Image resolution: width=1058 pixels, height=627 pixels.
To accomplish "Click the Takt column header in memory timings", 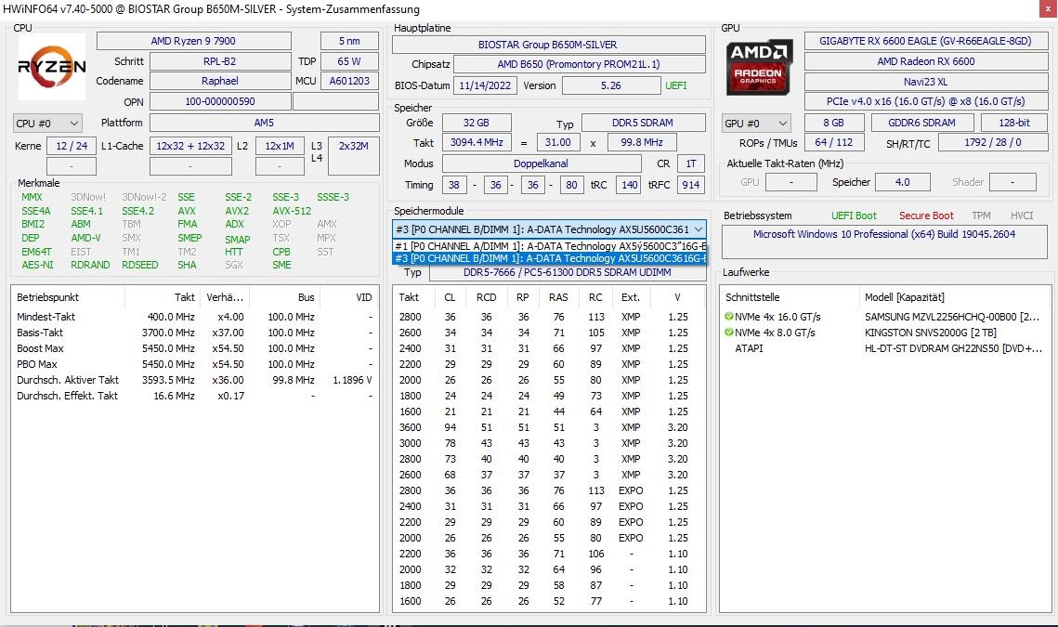I will (415, 297).
